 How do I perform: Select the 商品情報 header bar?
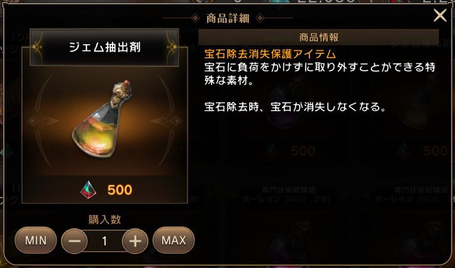318,37
